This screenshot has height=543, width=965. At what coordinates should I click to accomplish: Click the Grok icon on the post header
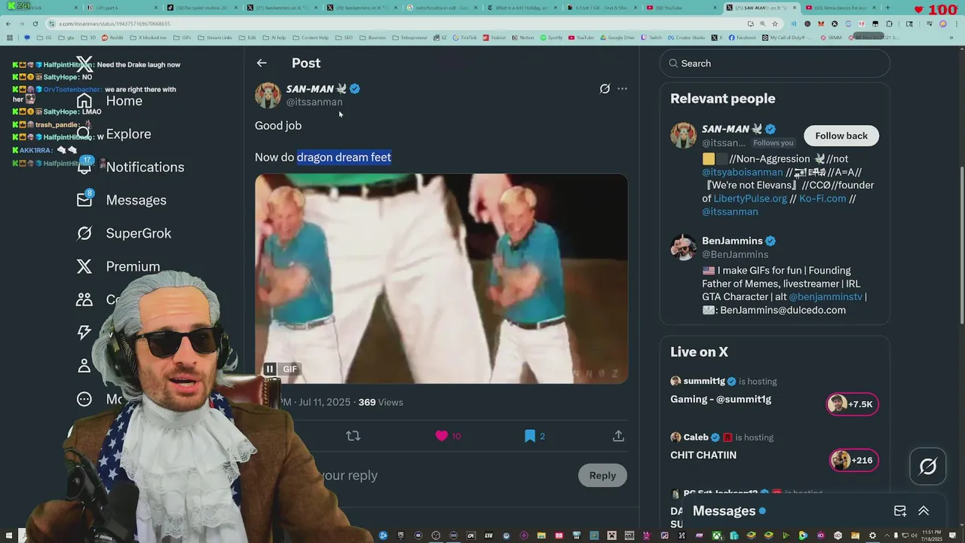tap(605, 89)
